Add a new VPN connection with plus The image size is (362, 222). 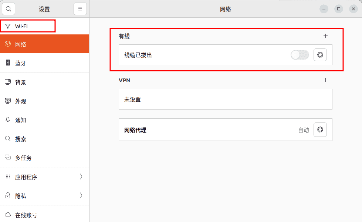326,80
